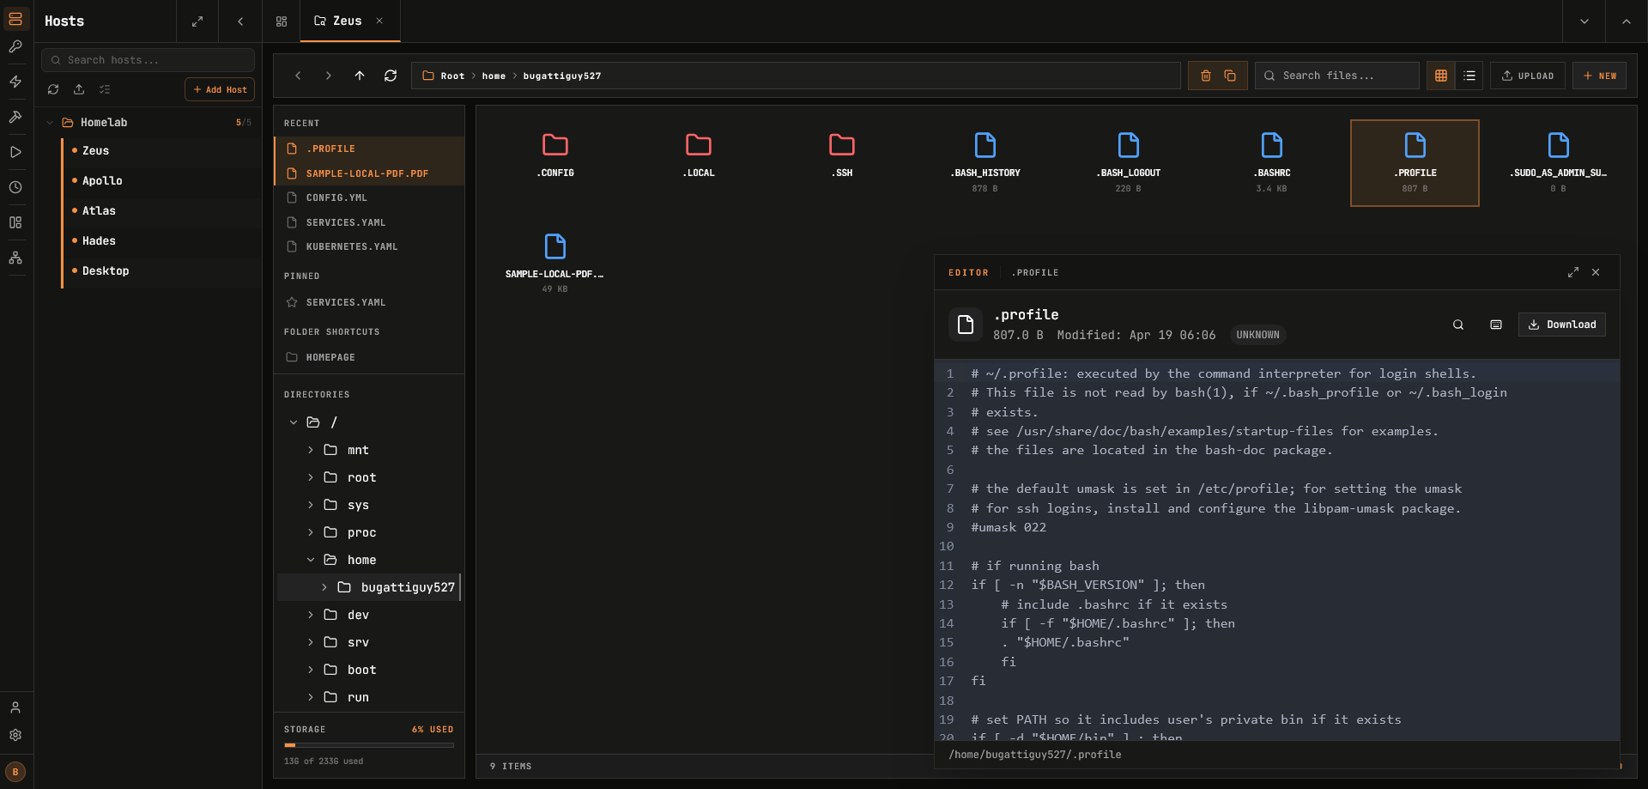Viewport: 1648px width, 789px height.
Task: Click the Add Host button
Action: [x=220, y=89]
